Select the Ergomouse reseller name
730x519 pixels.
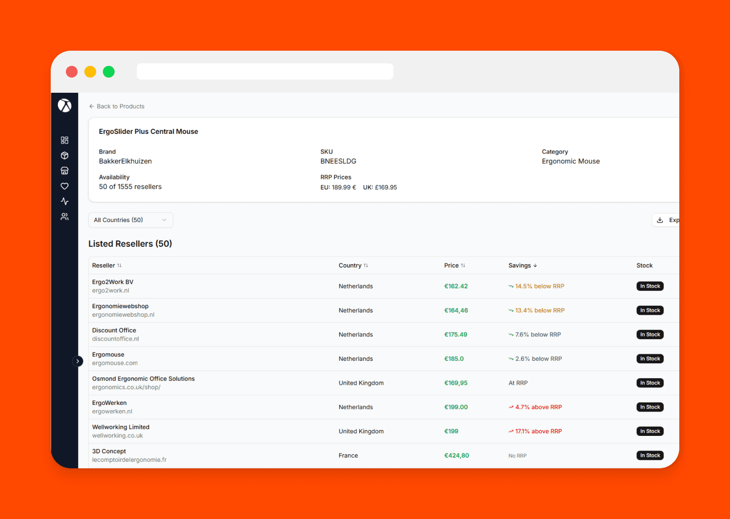tap(108, 355)
